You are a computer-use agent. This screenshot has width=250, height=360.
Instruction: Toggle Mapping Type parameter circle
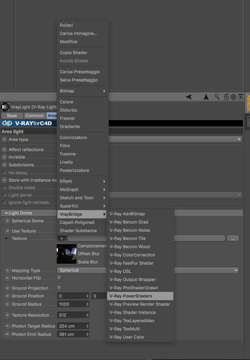point(7,270)
